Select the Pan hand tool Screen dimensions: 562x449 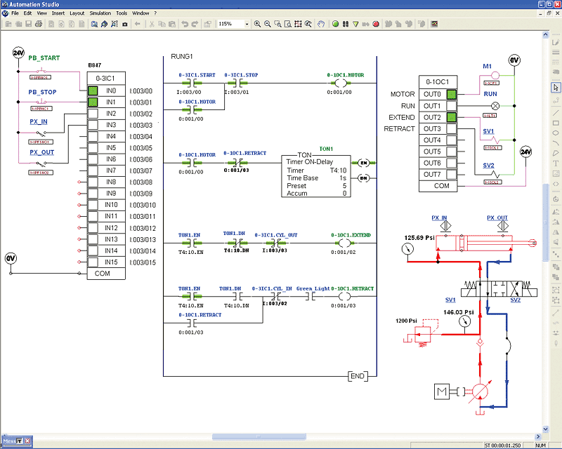click(321, 23)
